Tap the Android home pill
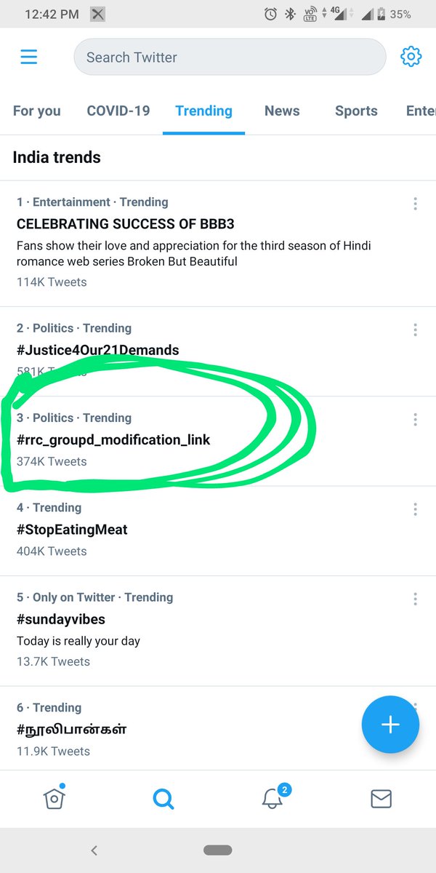436x873 pixels. (x=218, y=850)
